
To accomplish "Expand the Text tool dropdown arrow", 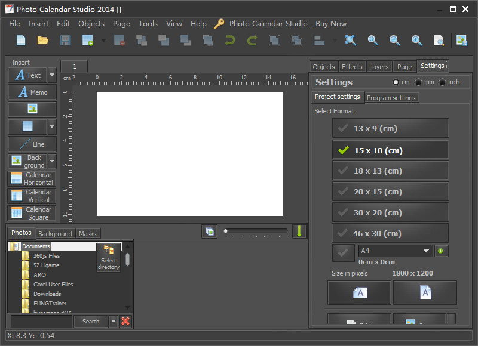I will click(x=52, y=75).
